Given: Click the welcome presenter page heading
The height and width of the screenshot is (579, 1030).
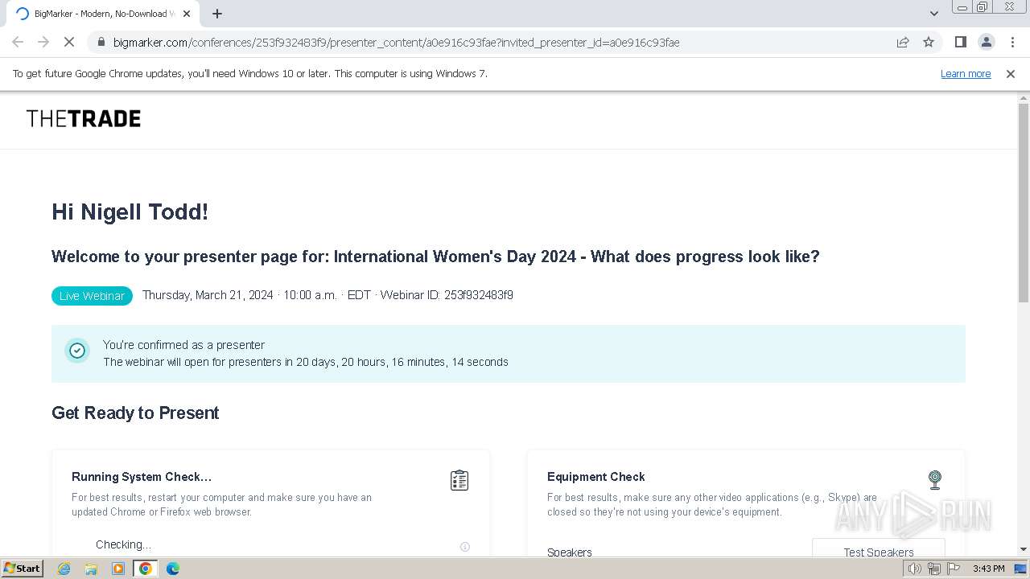Looking at the screenshot, I should click(x=435, y=257).
